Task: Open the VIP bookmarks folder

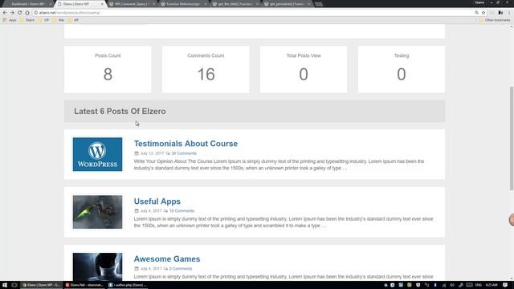Action: coord(43,20)
